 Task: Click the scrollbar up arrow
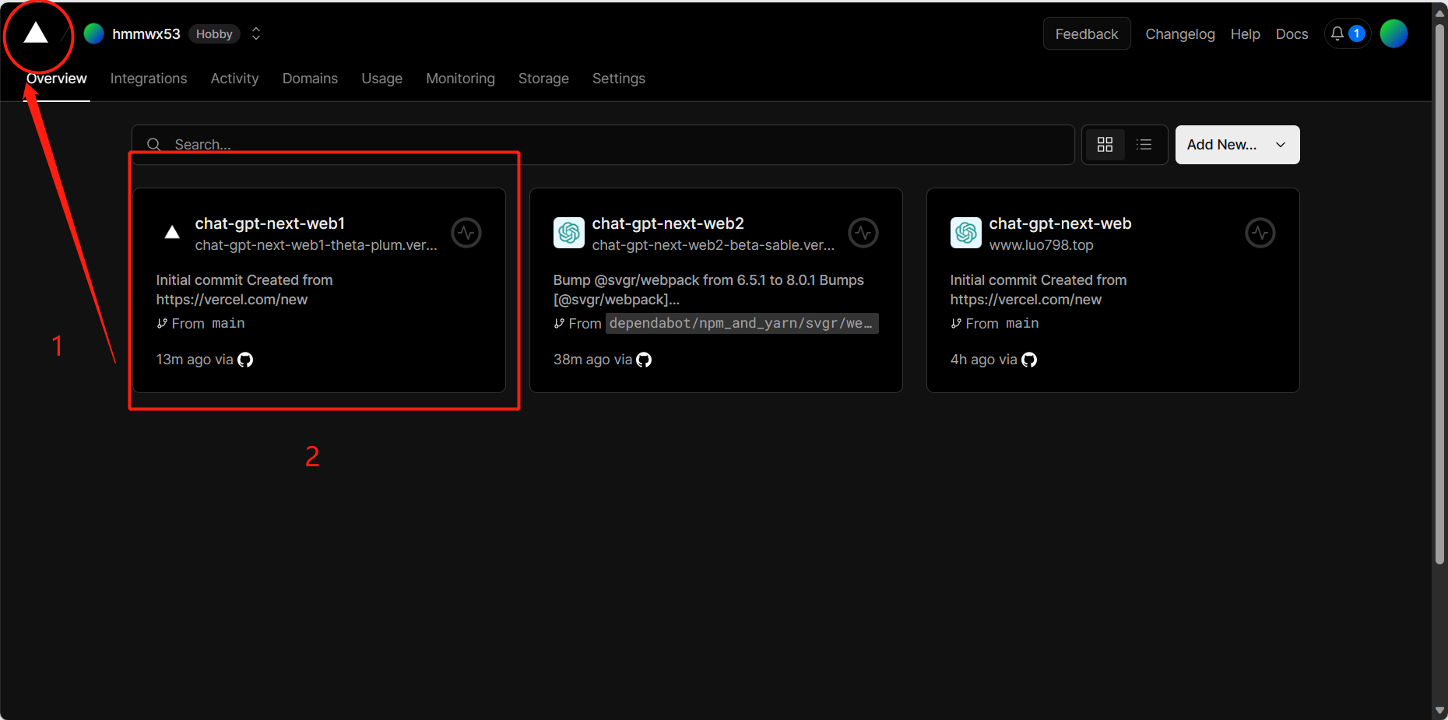click(x=1440, y=12)
